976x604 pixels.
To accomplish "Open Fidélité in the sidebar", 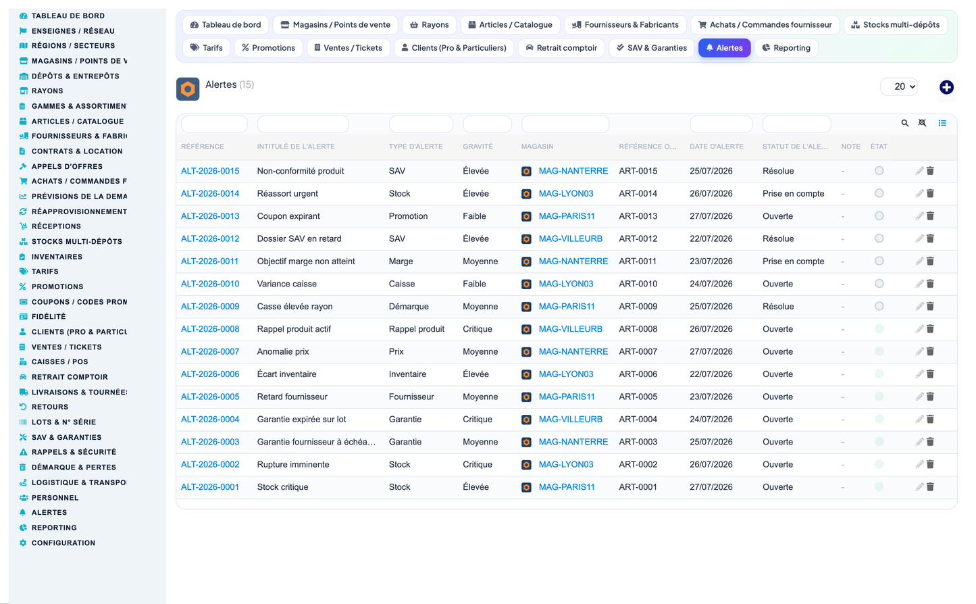I will (x=49, y=316).
